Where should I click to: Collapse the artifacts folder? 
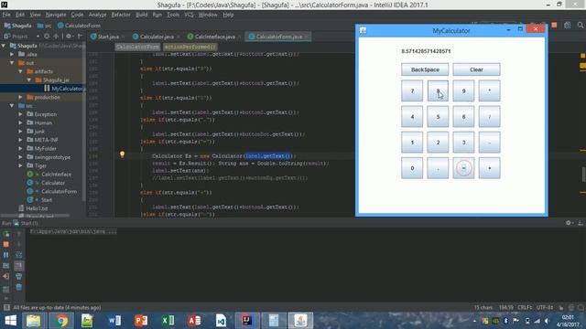[20, 71]
